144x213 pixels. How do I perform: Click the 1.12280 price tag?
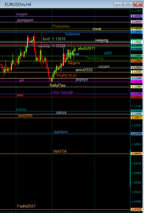click(136, 78)
